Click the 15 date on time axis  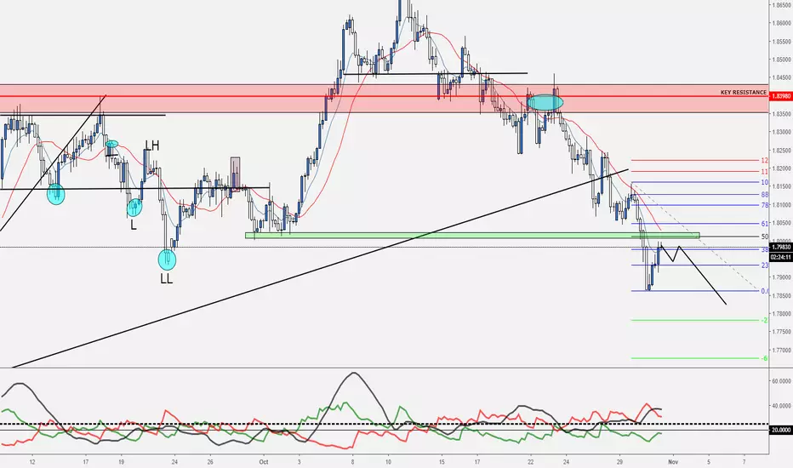click(442, 461)
